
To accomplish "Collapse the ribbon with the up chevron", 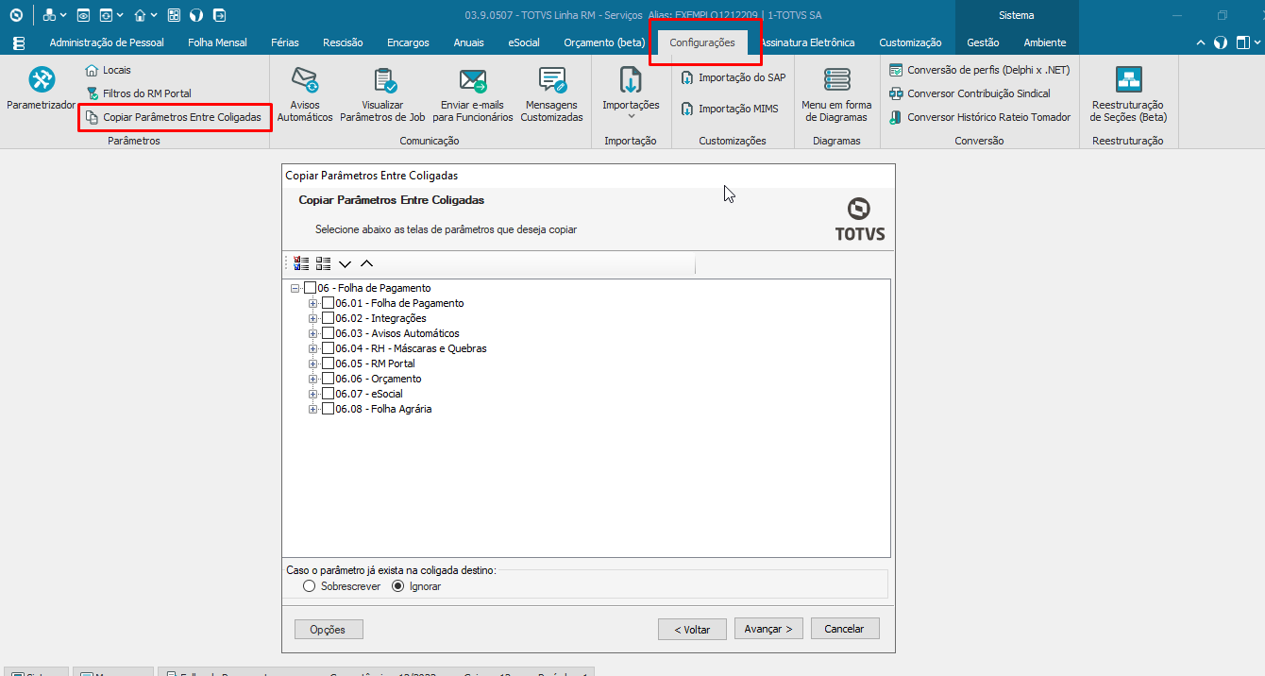I will 1201,42.
